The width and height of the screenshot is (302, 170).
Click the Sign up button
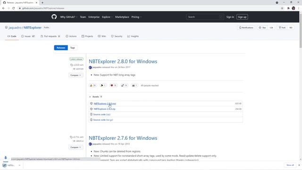(242, 17)
